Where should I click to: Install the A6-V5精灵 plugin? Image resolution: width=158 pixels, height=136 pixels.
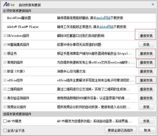(x=146, y=121)
